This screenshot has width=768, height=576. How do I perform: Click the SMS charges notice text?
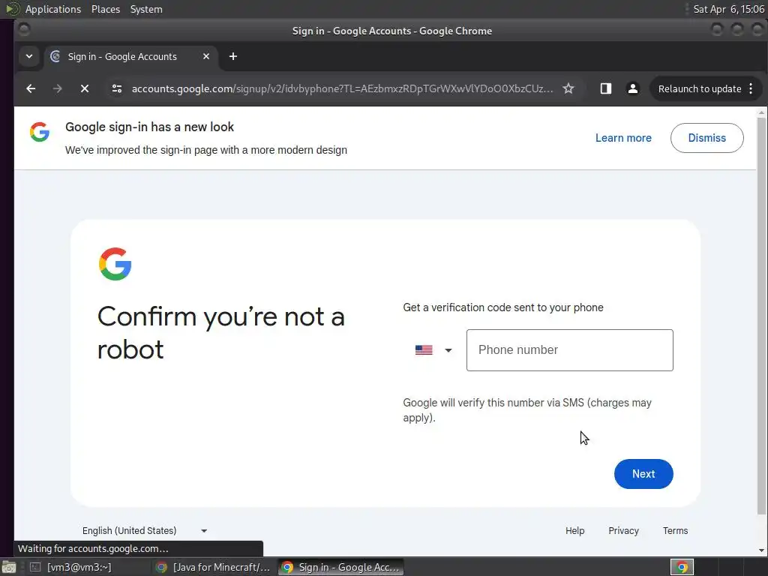pyautogui.click(x=527, y=410)
